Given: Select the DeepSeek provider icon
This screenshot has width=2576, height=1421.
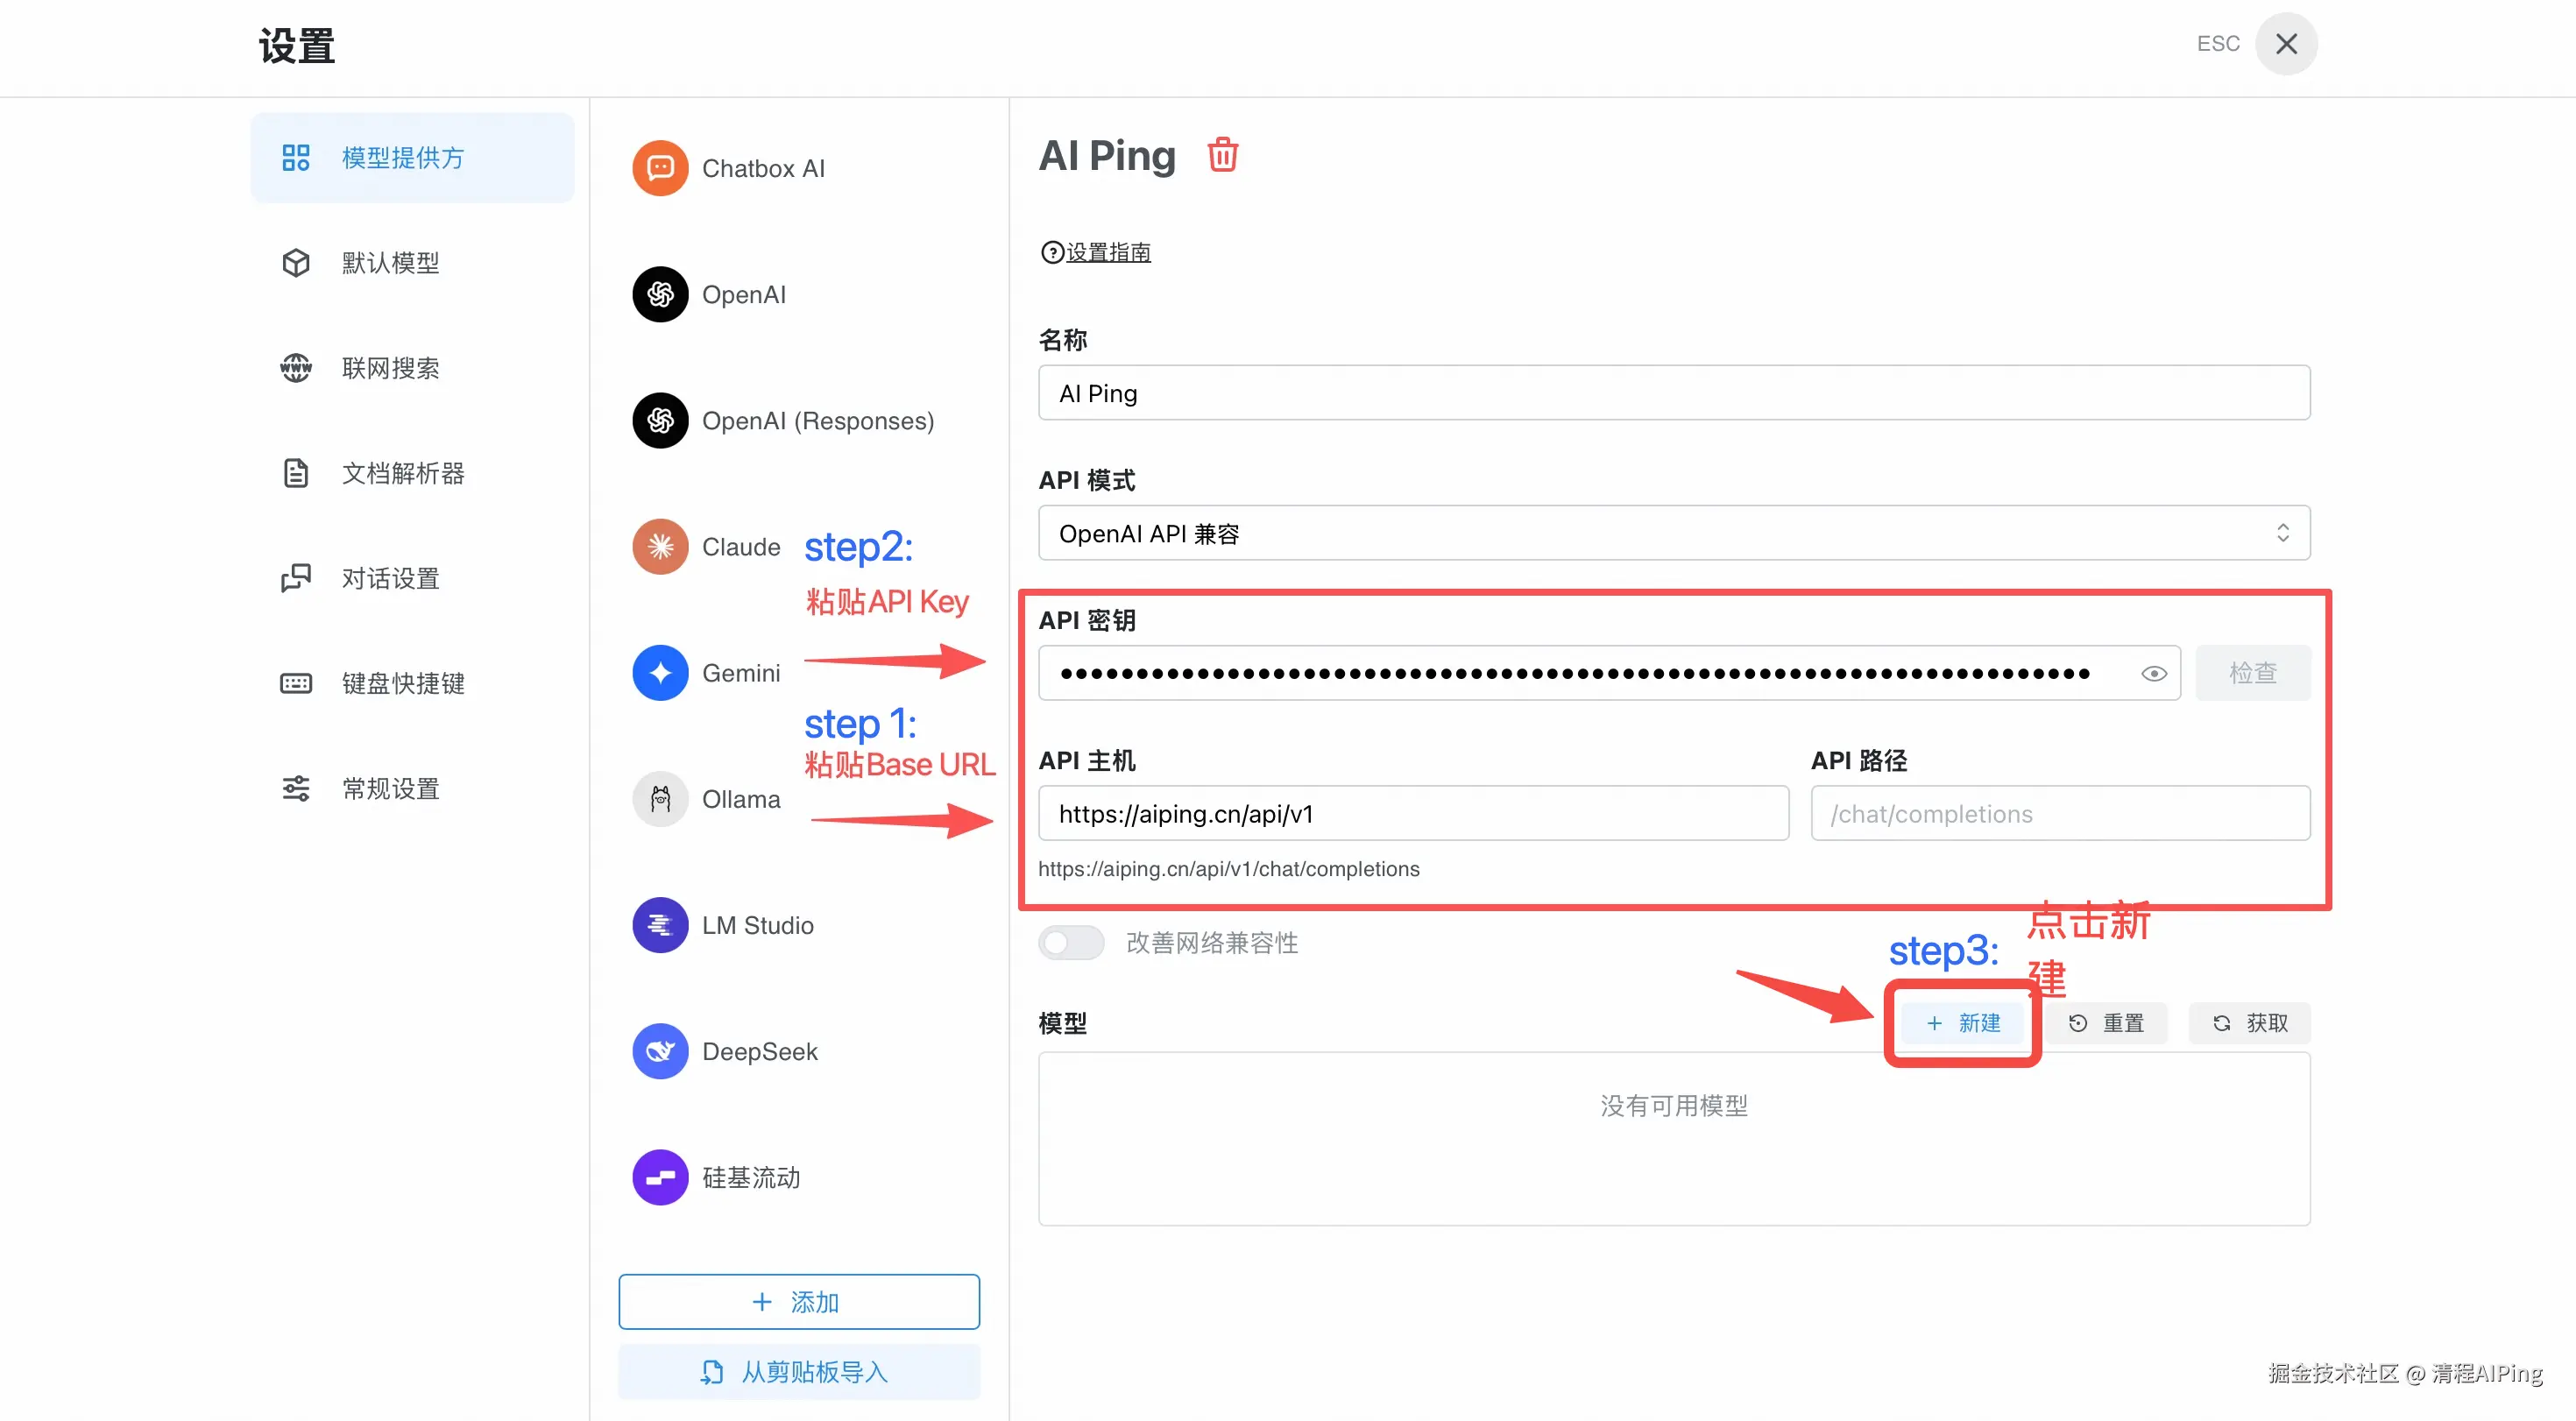Looking at the screenshot, I should 660,1051.
